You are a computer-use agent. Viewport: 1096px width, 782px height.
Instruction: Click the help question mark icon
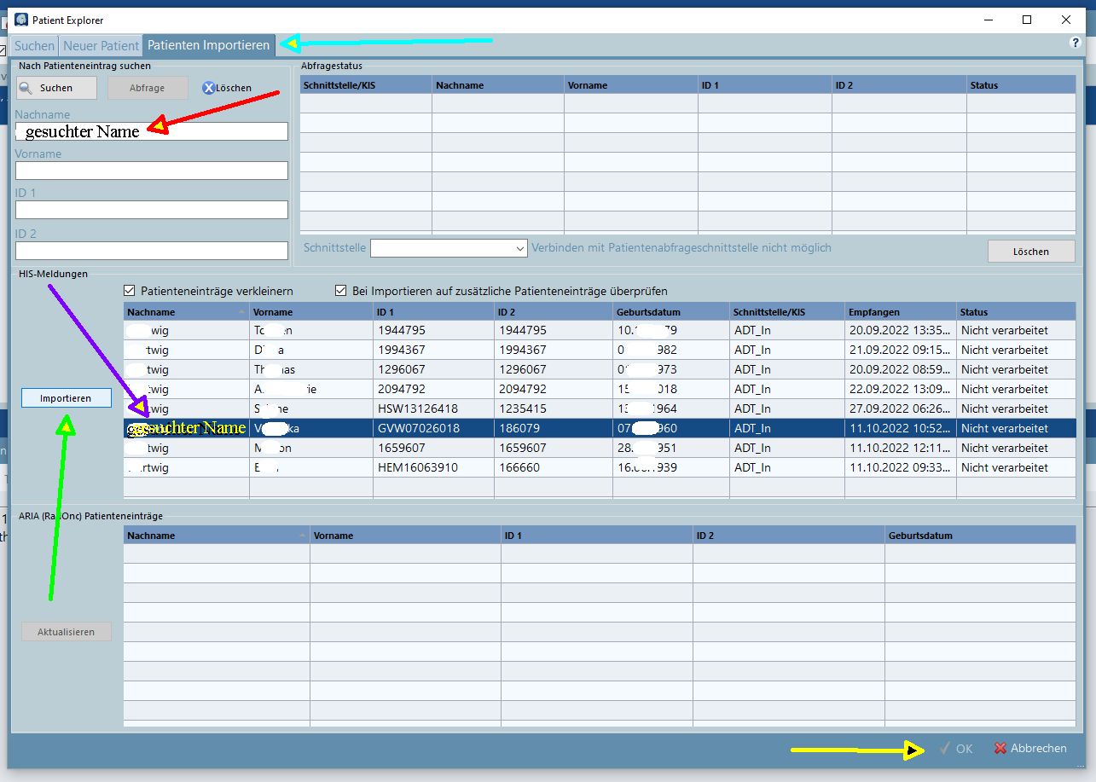[1075, 43]
